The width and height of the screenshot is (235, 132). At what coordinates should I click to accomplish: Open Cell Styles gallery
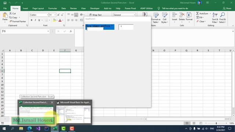[x=164, y=18]
